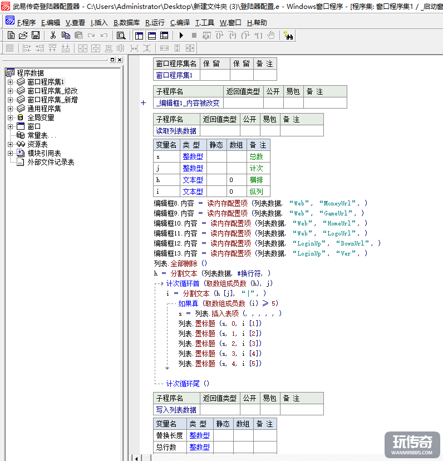This screenshot has height=461, width=443.
Task: Toggle the combined panel layout icon
Action: click(164, 36)
